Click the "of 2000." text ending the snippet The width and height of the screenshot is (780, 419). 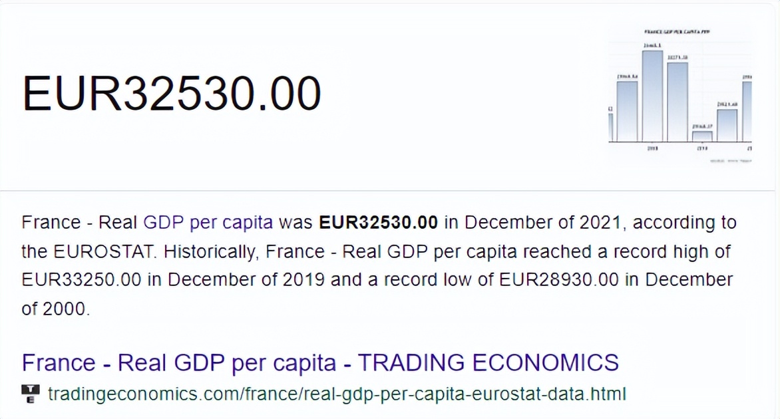pos(56,309)
